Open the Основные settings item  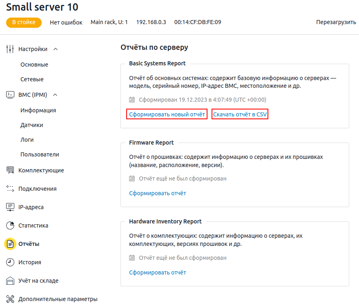coord(34,65)
